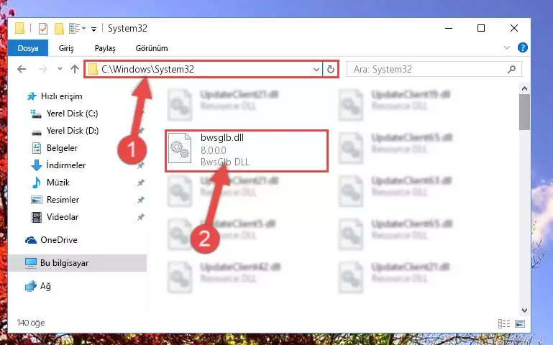Go forward with the right arrow
This screenshot has height=345, width=553.
(x=42, y=69)
